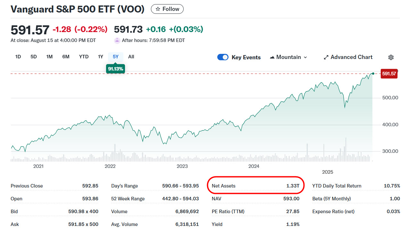Click the red 591.57 price label on chart

(x=389, y=74)
